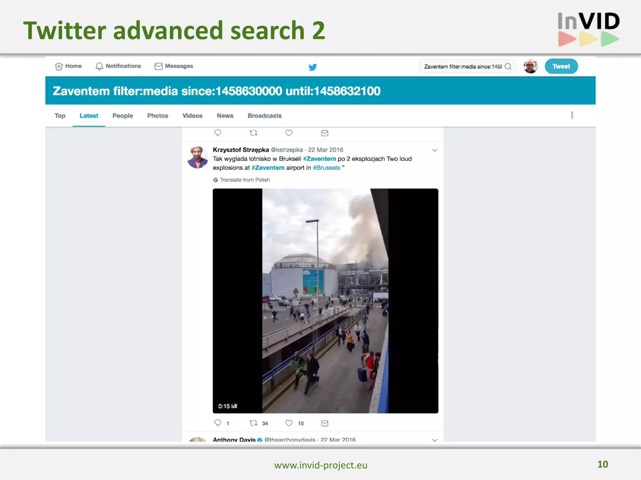641x480 pixels.
Task: Send Krzysztof's tweet via direct message
Action: tap(325, 423)
